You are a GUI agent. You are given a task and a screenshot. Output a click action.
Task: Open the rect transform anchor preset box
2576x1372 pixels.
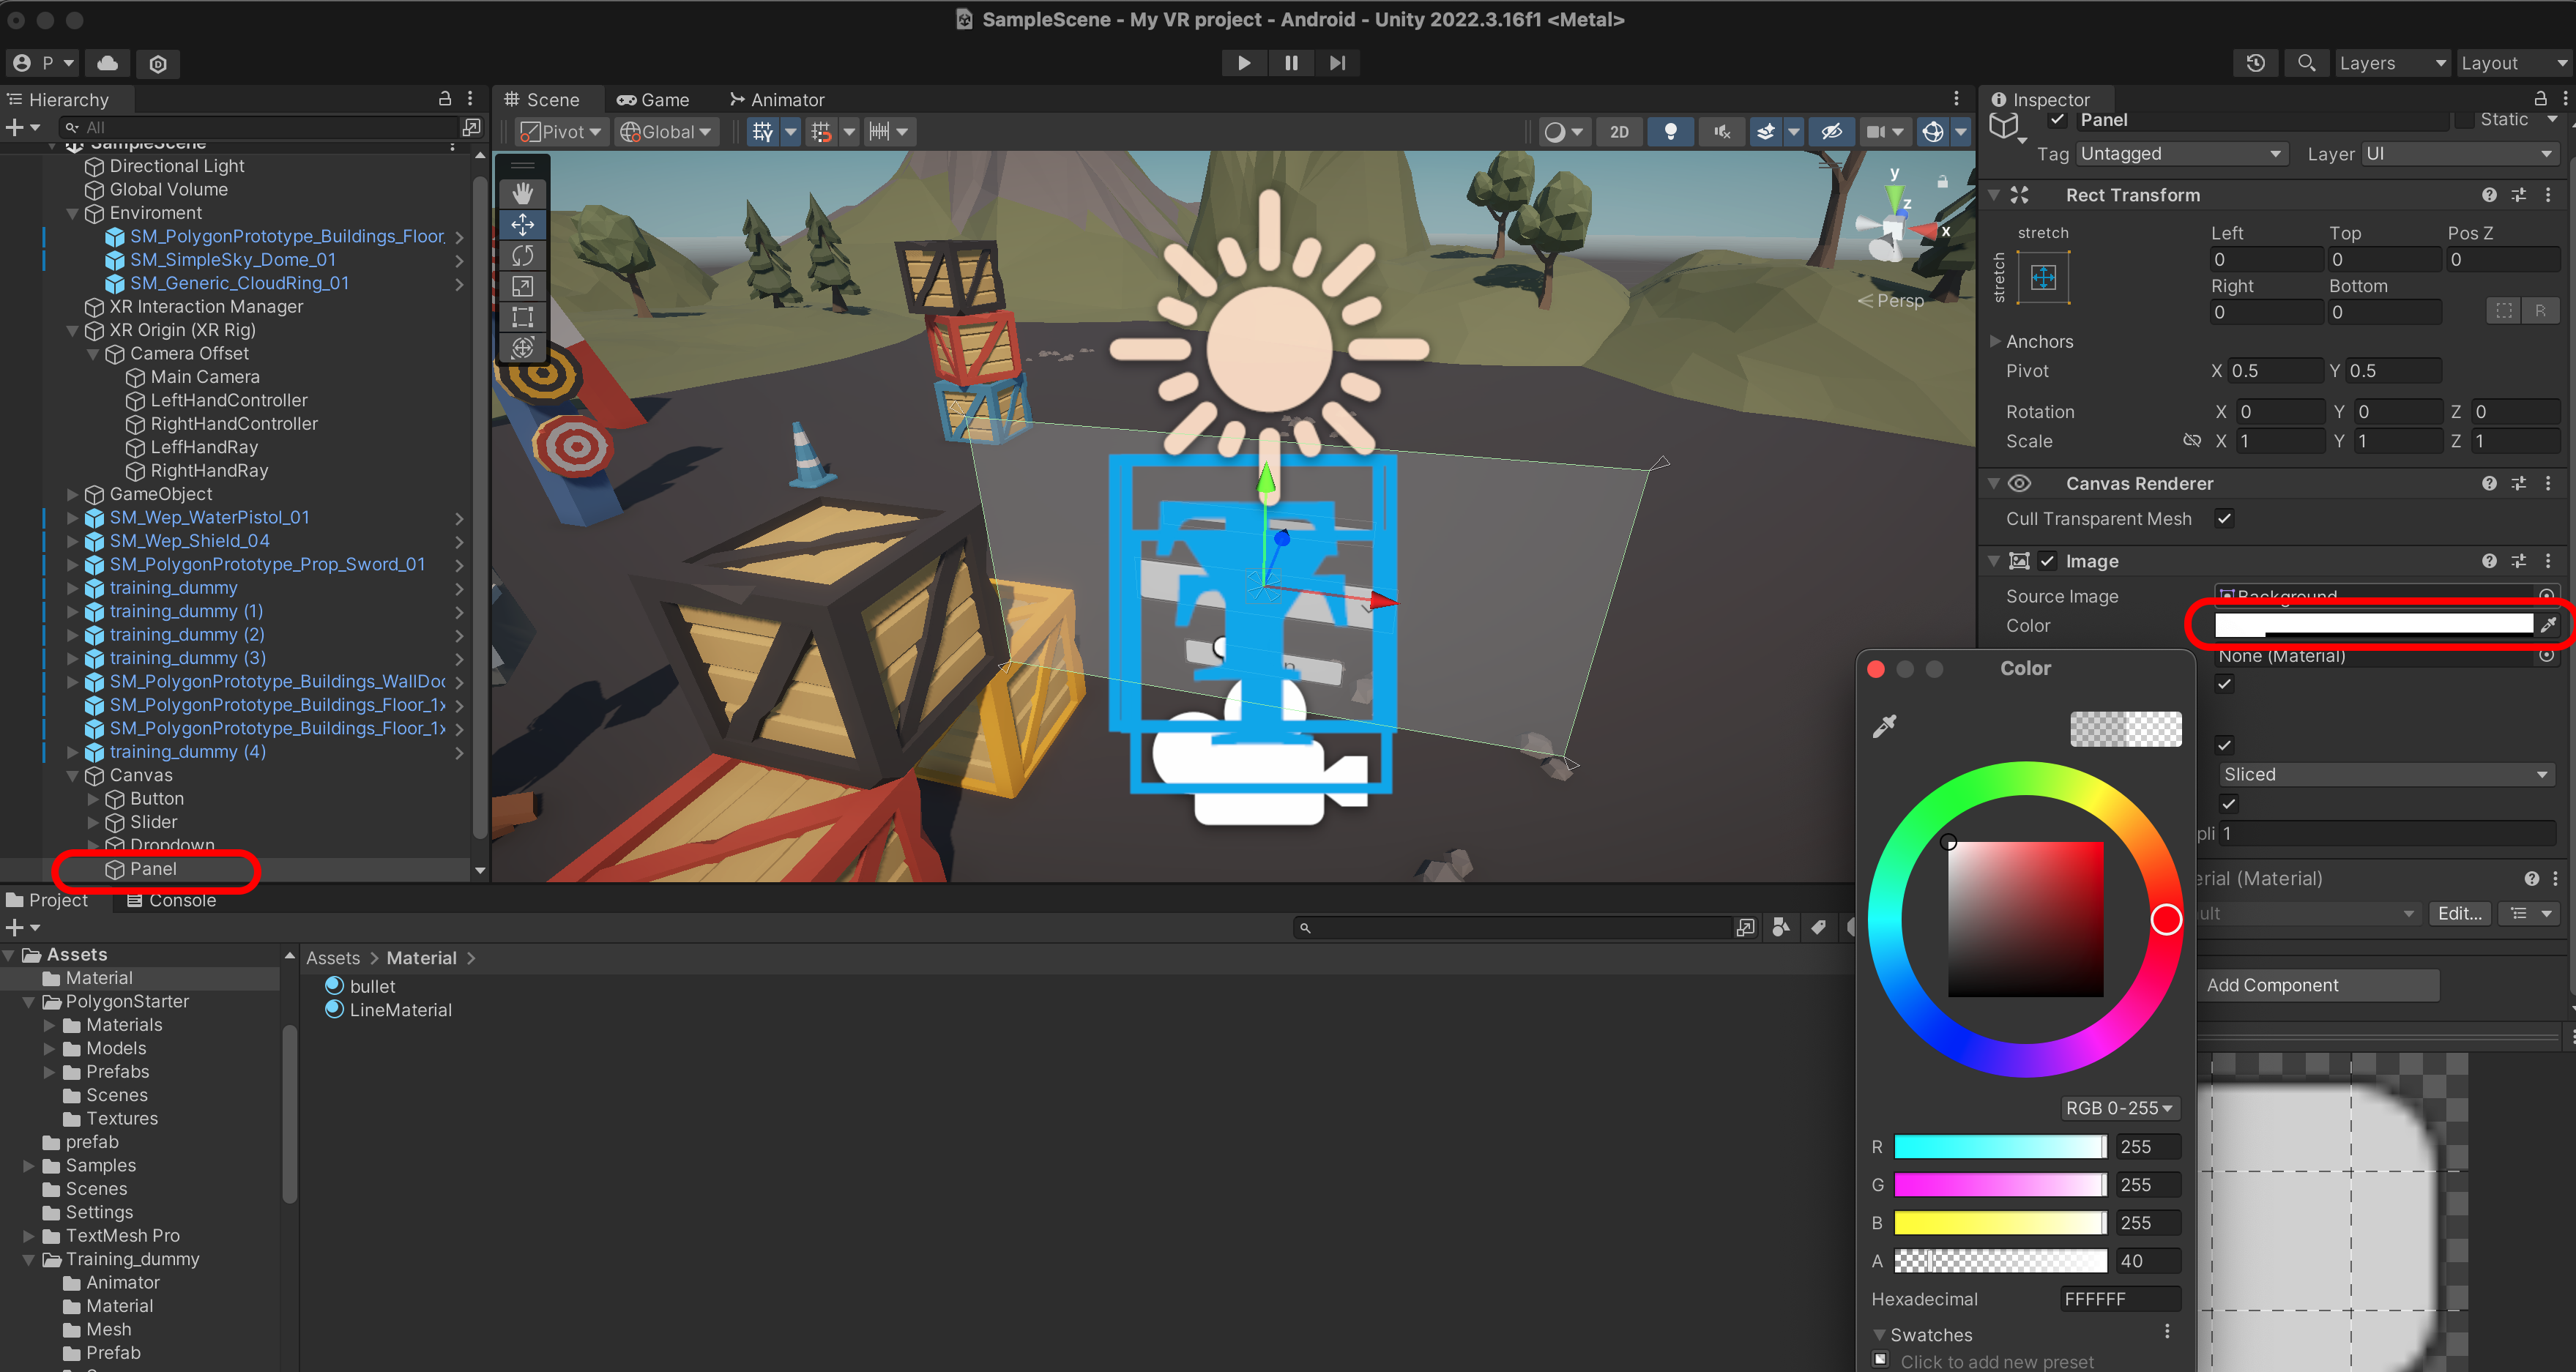point(2043,277)
